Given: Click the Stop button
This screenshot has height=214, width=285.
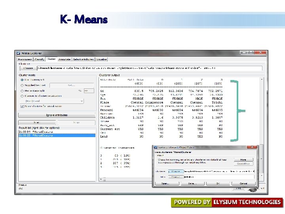Looking at the screenshot, I should [76, 122].
